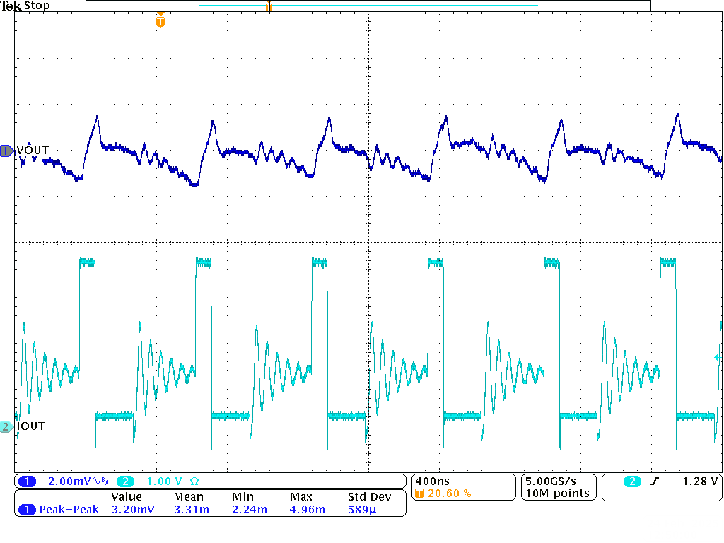Click the trigger source channel 2 badge
The width and height of the screenshot is (724, 543).
tap(632, 482)
